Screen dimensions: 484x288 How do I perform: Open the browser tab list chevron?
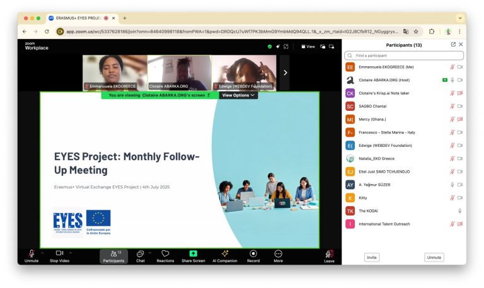pyautogui.click(x=460, y=18)
